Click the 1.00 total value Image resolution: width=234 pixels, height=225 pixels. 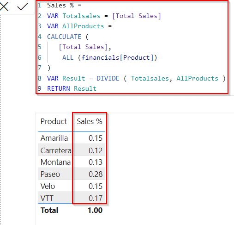[95, 210]
